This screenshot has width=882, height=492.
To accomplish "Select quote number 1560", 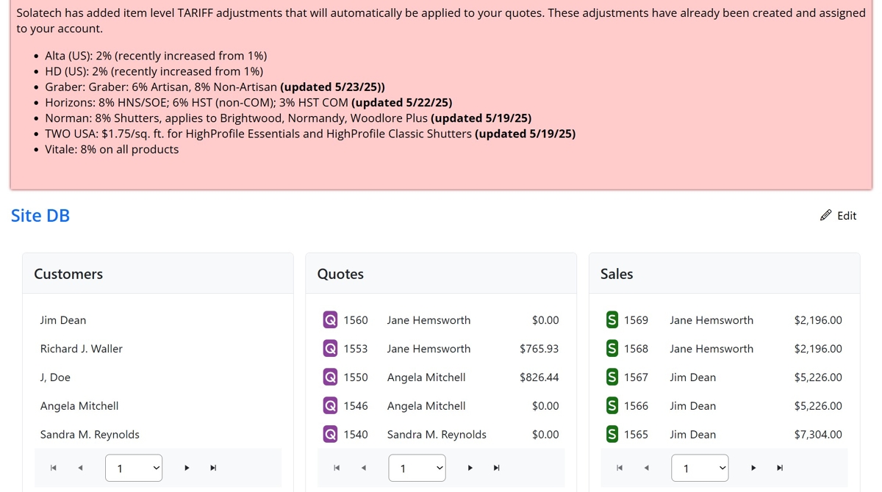I will [x=356, y=320].
